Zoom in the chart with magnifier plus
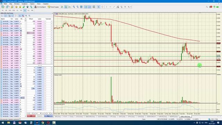This screenshot has height=125, width=222. tap(74, 7)
